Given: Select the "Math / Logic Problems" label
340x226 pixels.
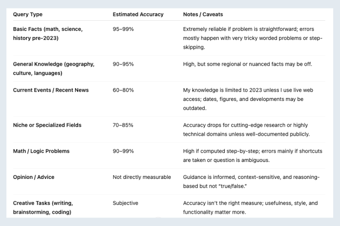Looking at the screenshot, I should (41, 151).
